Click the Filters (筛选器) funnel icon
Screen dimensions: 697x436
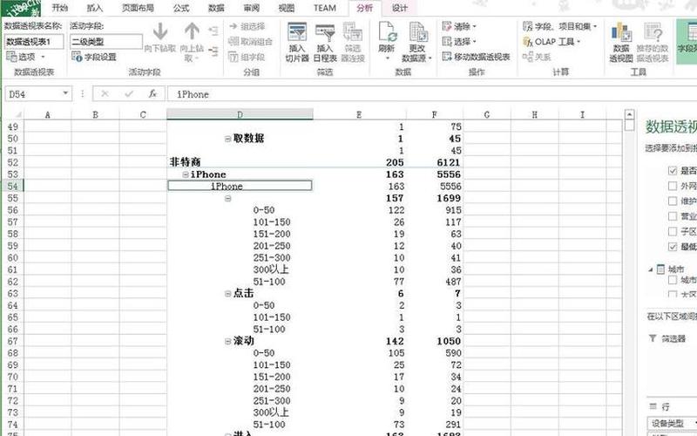tap(653, 338)
